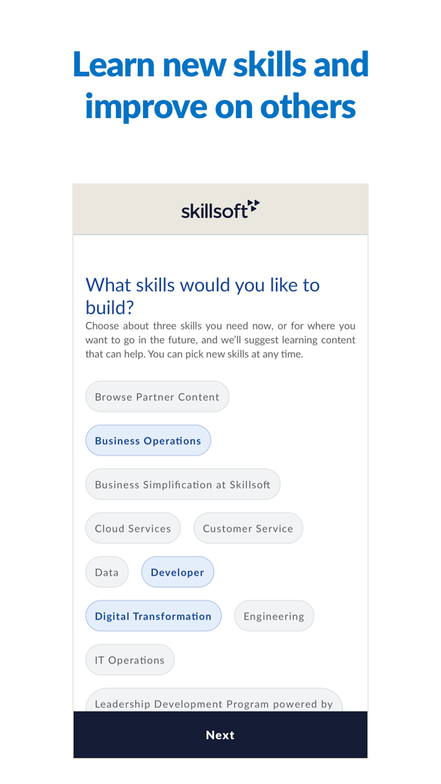Click the 'Choose about three skills' description text
Viewport: 441px width, 784px height.
pos(220,340)
